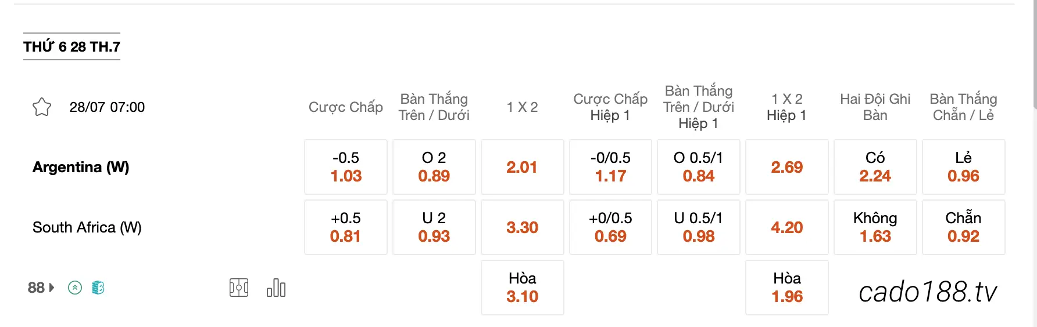Select the THỨ 6 28 TH.7 date tab

pyautogui.click(x=71, y=46)
